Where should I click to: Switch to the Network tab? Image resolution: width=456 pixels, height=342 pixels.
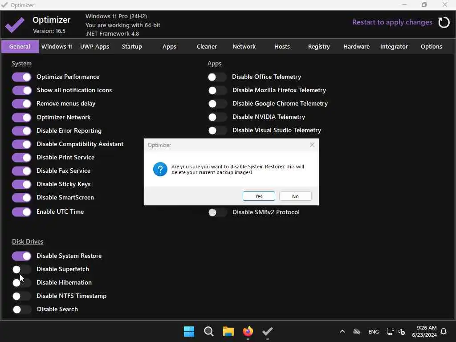tap(244, 46)
